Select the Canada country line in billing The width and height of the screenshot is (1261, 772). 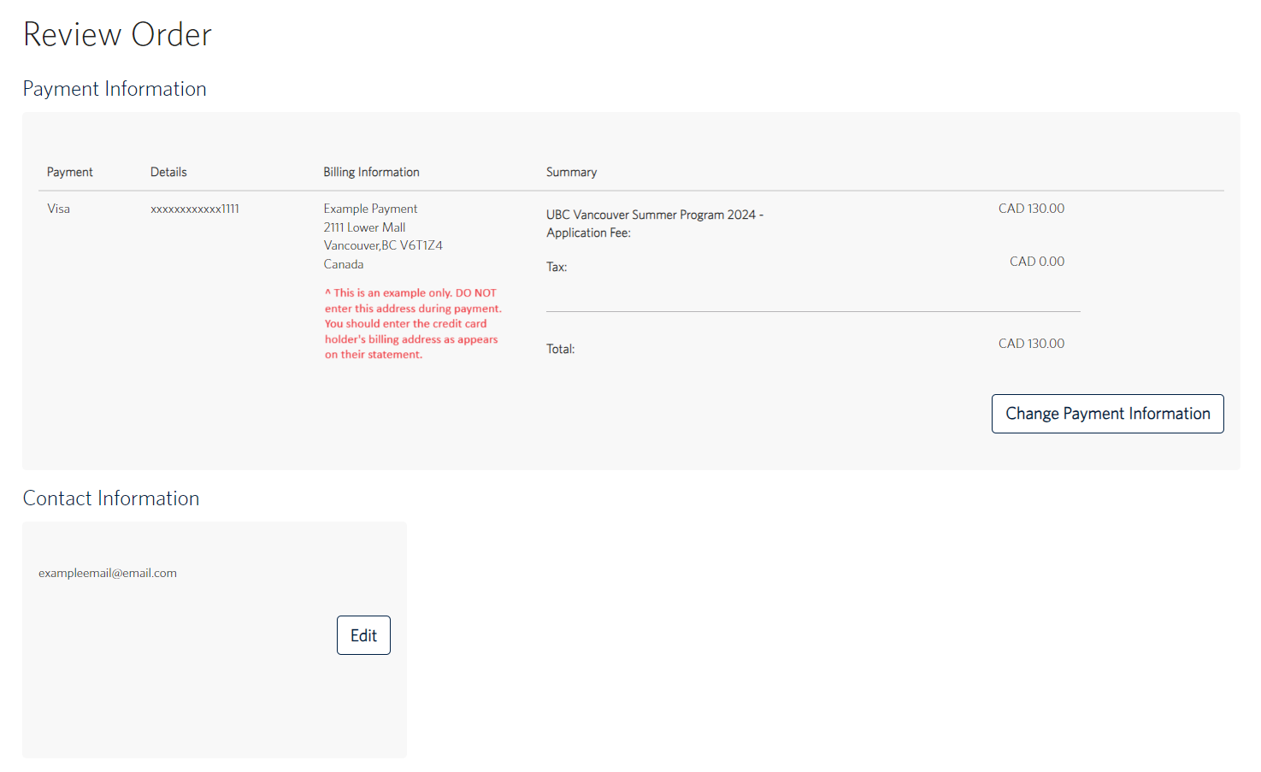344,264
